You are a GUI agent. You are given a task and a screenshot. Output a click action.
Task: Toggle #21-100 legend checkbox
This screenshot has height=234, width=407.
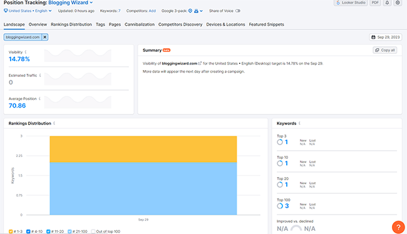pos(70,231)
